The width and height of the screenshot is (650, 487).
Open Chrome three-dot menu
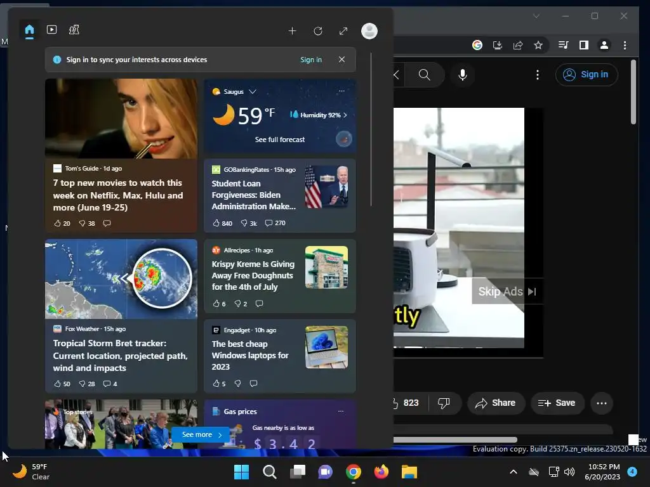click(625, 45)
